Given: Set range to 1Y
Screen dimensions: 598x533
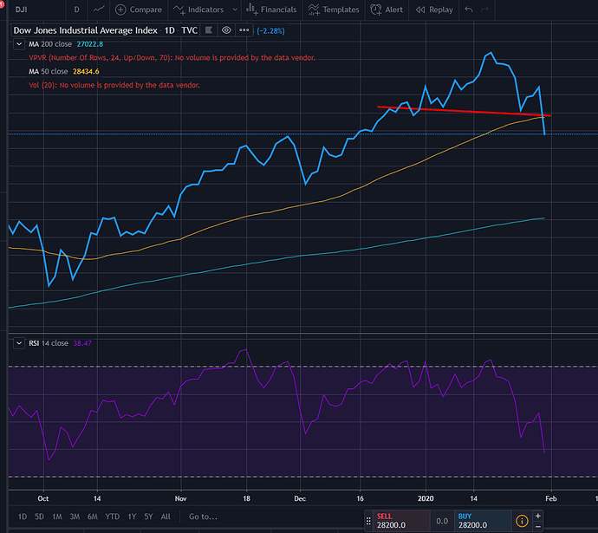Looking at the screenshot, I should (132, 517).
